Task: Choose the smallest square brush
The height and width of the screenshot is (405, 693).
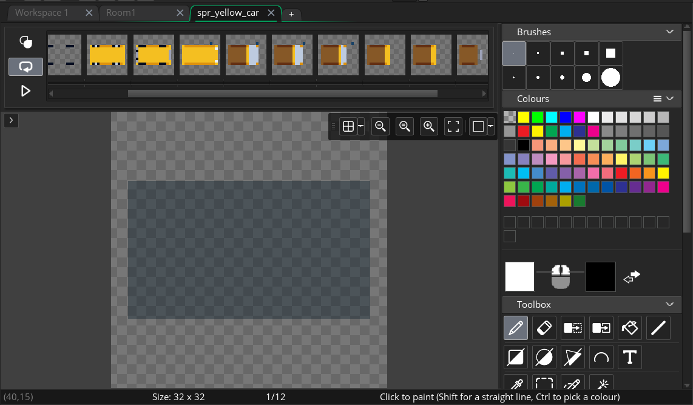Action: point(514,53)
